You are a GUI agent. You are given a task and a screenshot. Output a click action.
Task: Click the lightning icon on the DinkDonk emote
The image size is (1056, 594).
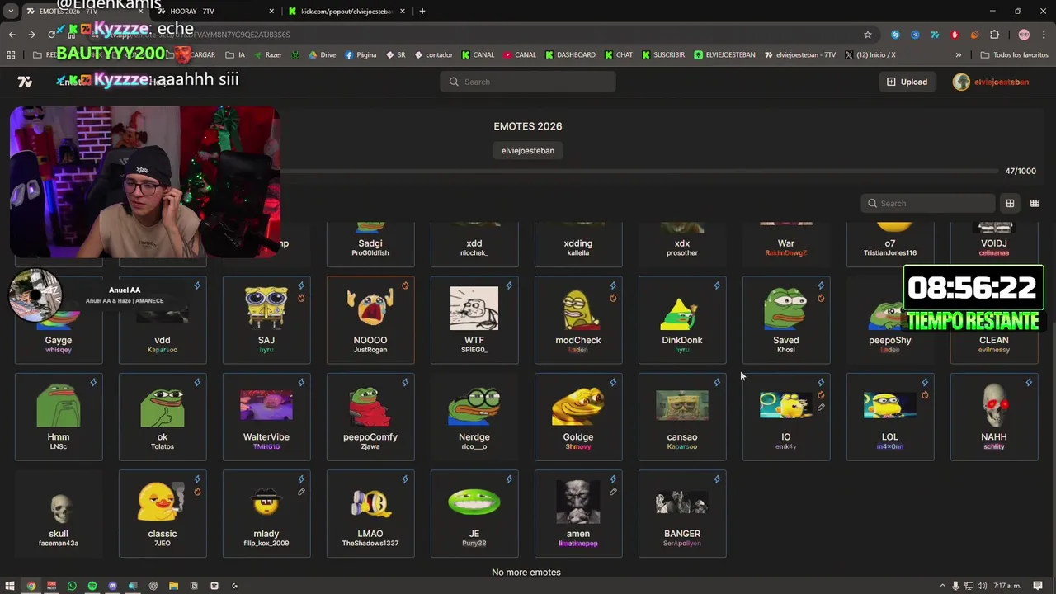(717, 285)
